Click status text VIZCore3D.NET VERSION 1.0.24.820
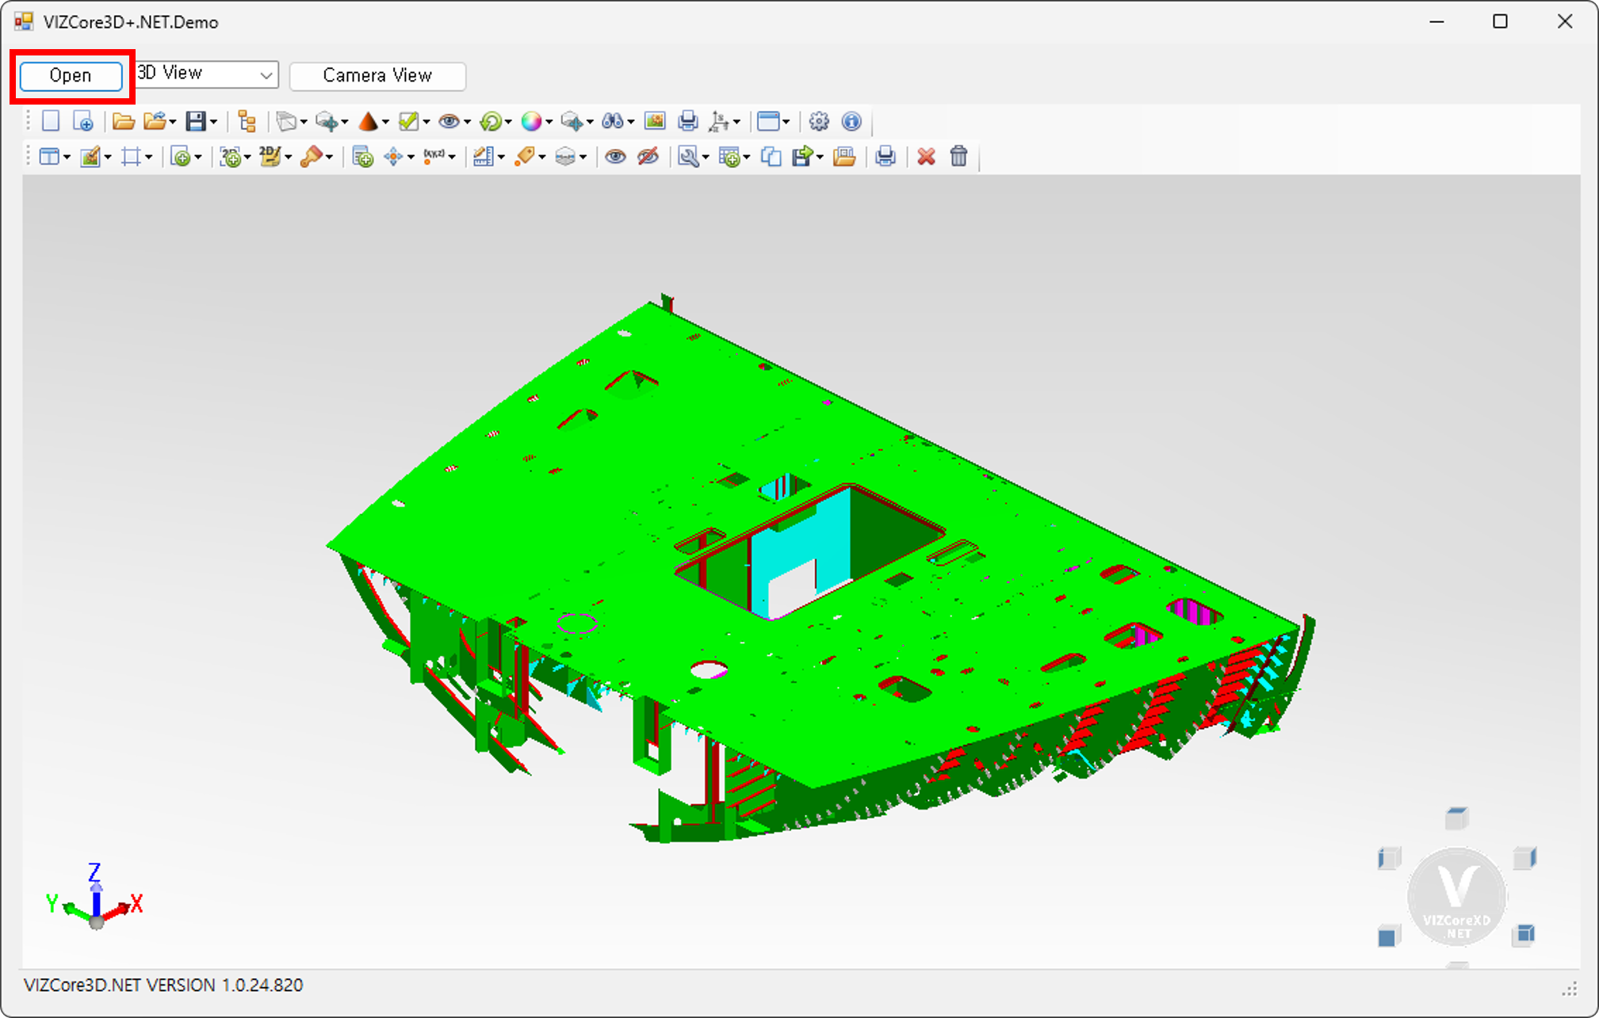This screenshot has width=1599, height=1018. pyautogui.click(x=163, y=985)
